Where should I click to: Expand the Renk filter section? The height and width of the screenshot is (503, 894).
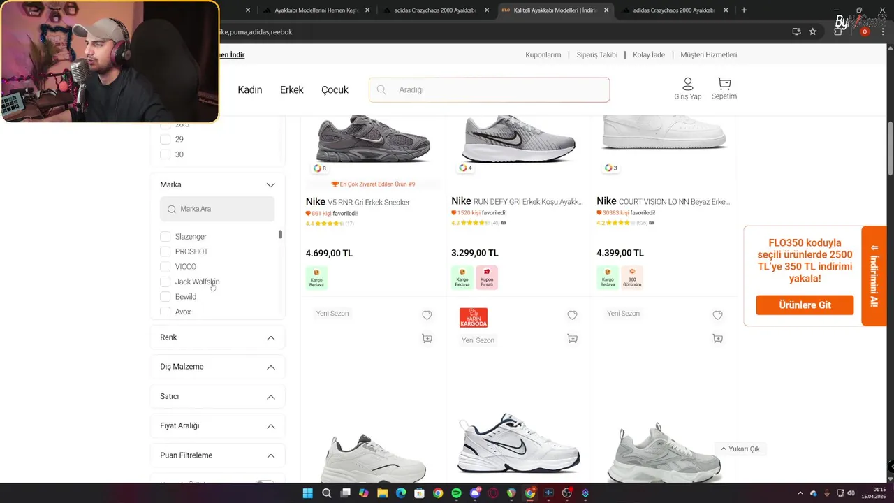[270, 338]
